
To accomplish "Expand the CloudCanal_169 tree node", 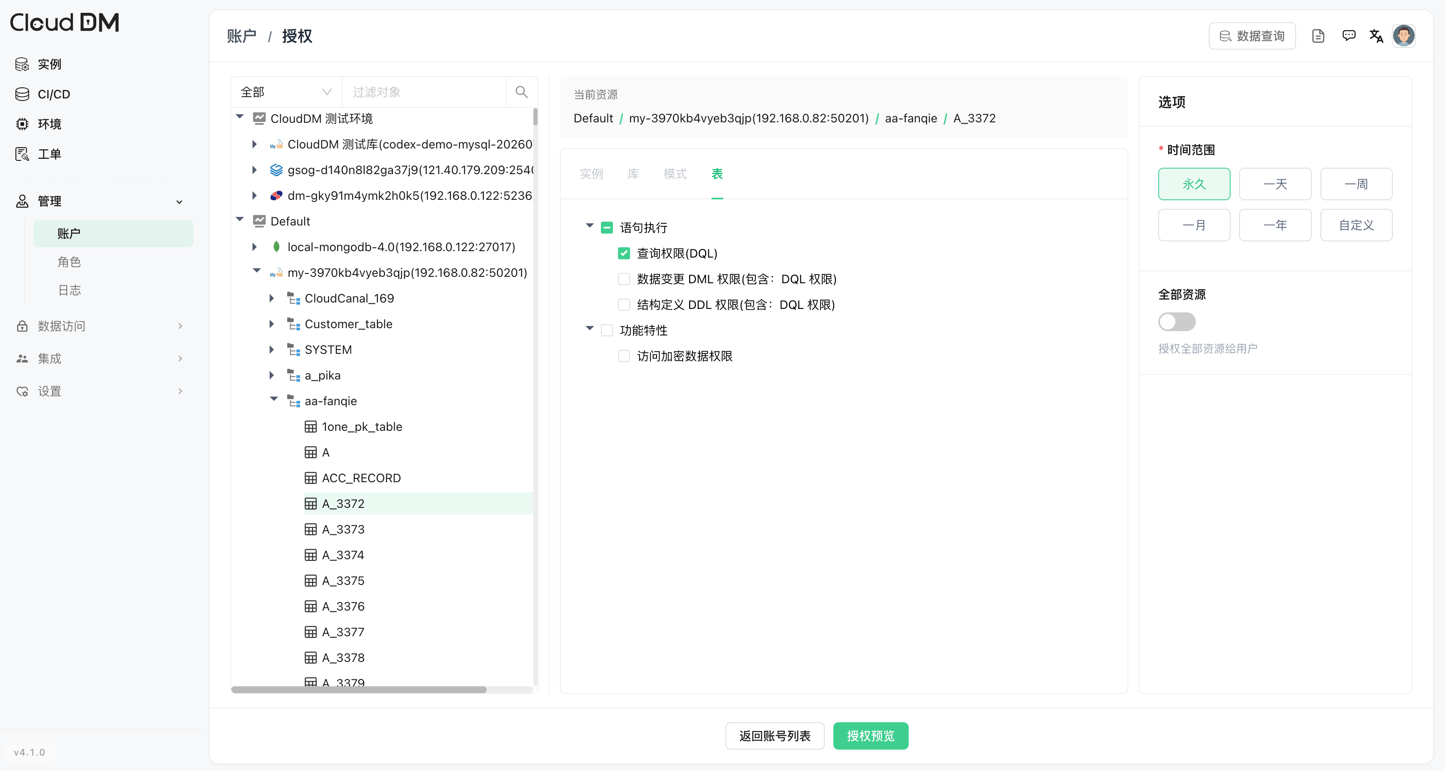I will [271, 298].
